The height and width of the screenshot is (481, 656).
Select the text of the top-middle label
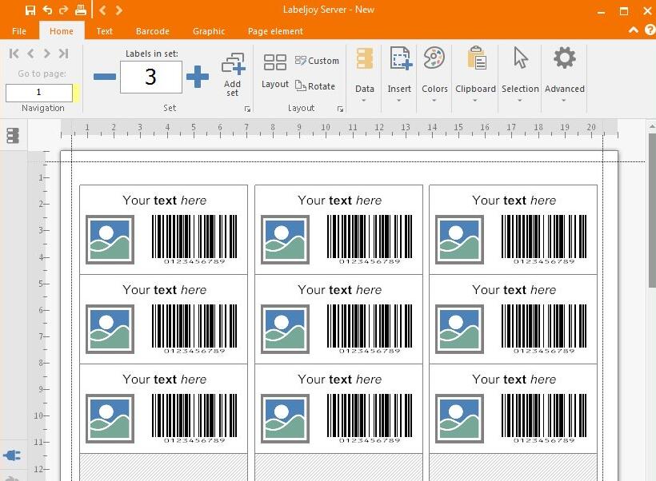pyautogui.click(x=340, y=201)
